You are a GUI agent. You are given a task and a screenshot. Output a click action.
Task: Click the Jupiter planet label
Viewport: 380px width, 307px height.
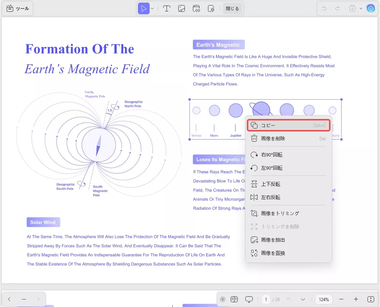(235, 136)
